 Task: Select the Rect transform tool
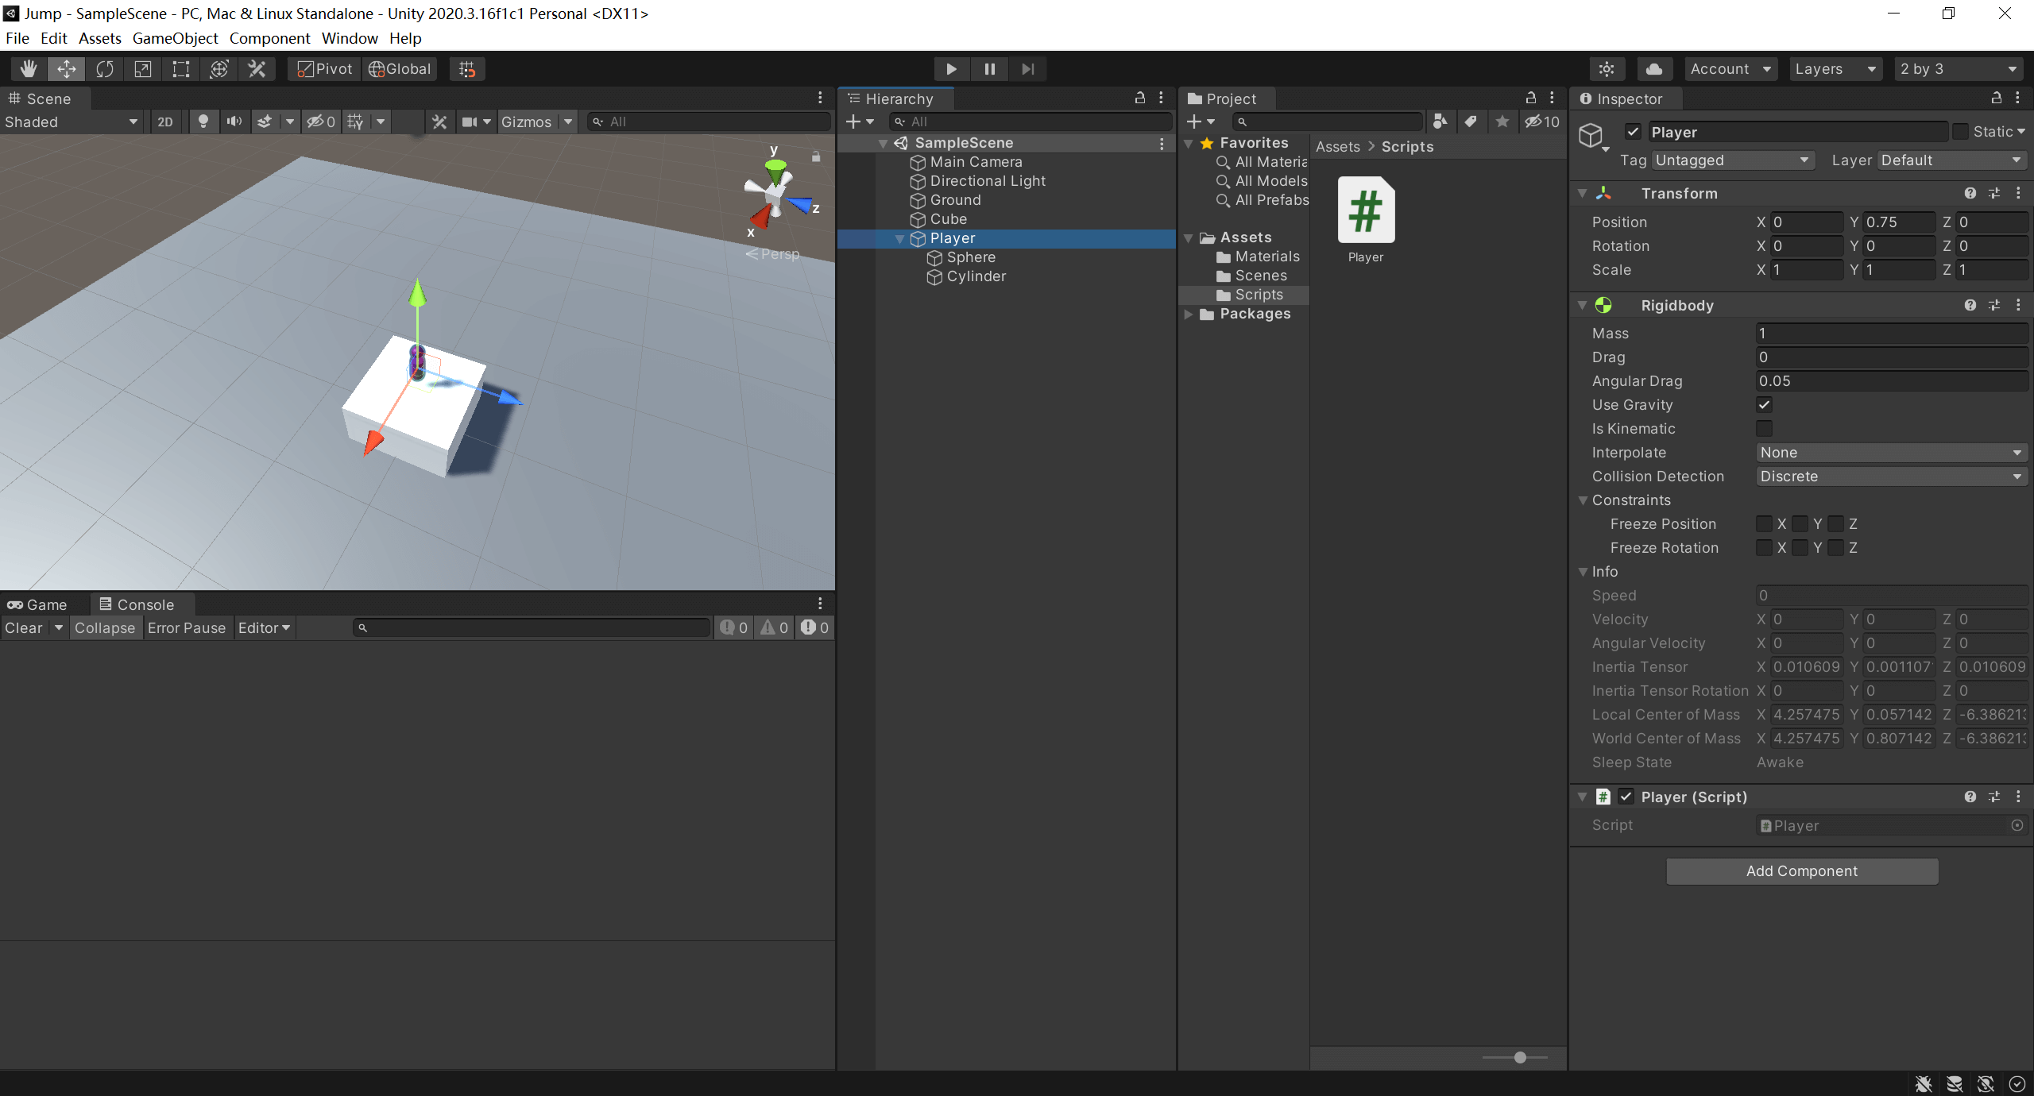click(181, 69)
